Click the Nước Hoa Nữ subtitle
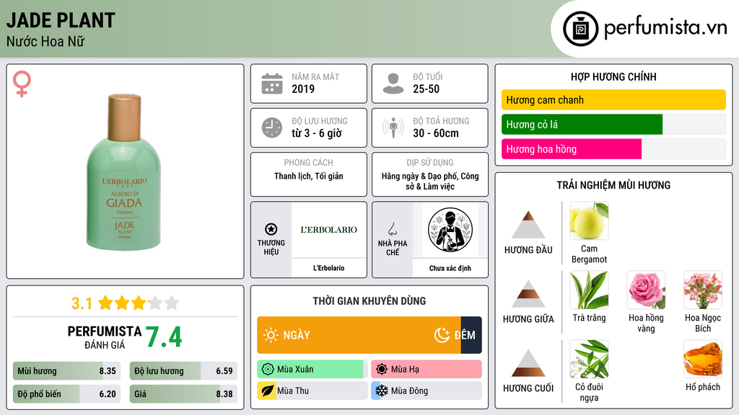Viewport: 739px width, 415px height. (x=45, y=41)
